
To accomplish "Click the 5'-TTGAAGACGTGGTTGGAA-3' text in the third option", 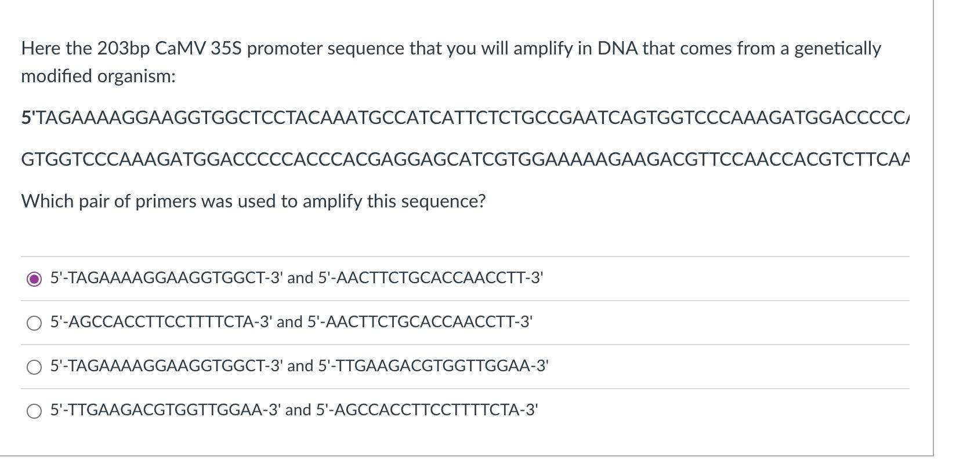I will click(434, 366).
